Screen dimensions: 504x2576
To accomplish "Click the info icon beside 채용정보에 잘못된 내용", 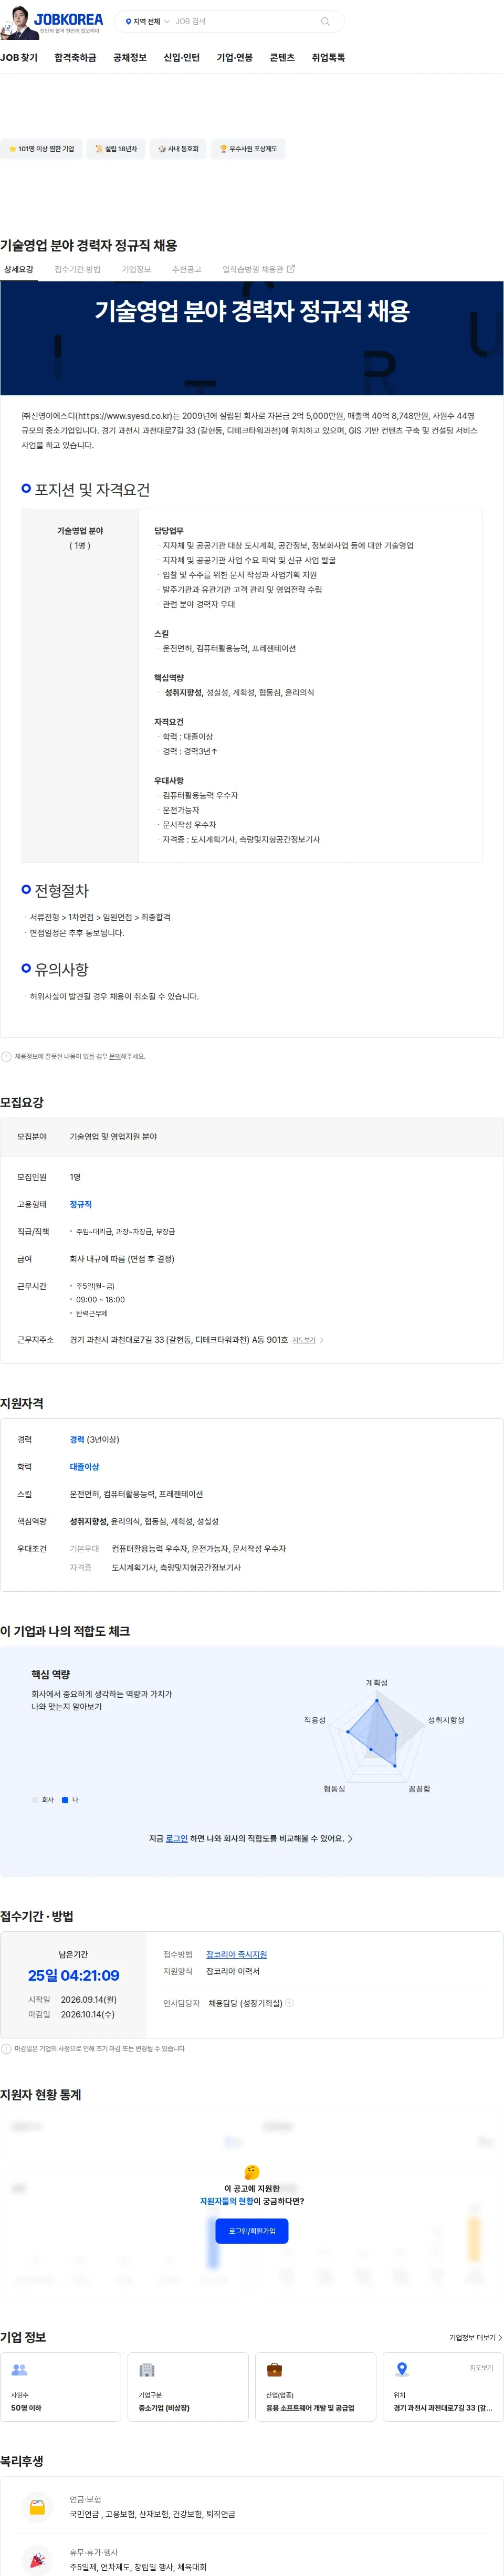I will [6, 1056].
